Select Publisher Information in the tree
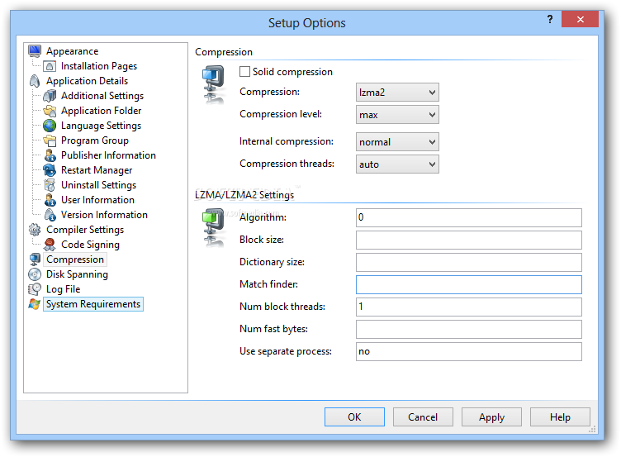Viewport: 621px width, 457px height. tap(108, 155)
